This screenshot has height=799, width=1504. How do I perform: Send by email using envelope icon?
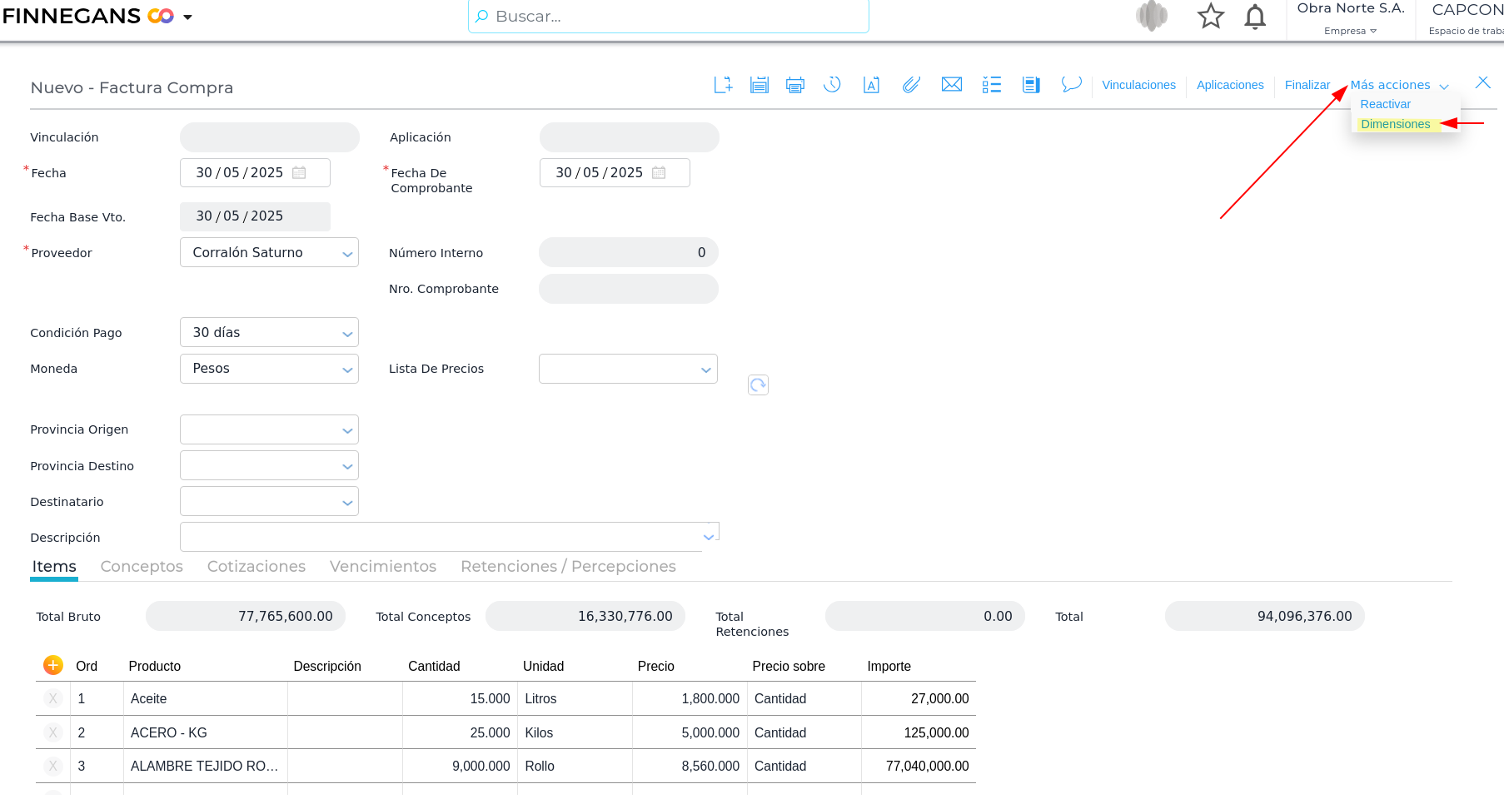[951, 85]
